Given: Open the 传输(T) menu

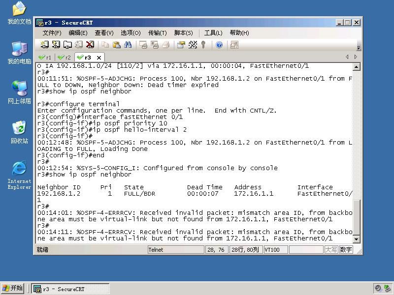Looking at the screenshot, I should click(x=157, y=33).
